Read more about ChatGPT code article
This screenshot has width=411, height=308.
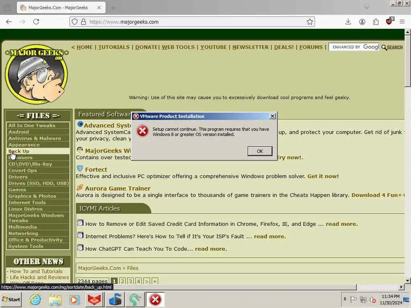(211, 249)
